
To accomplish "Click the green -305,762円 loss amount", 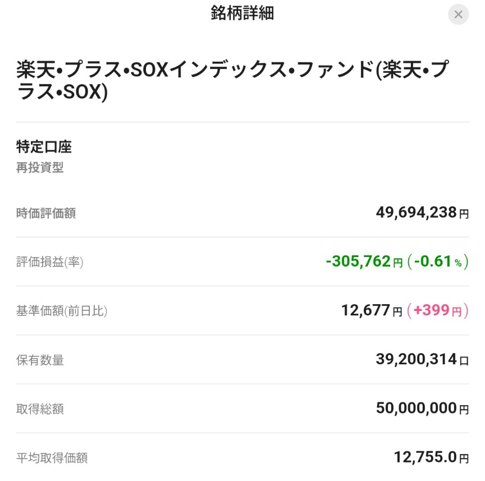I will (x=364, y=262).
